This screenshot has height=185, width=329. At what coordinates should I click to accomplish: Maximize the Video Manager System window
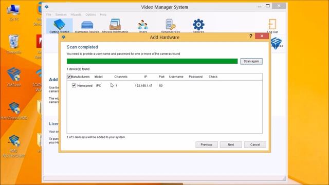coord(268,6)
